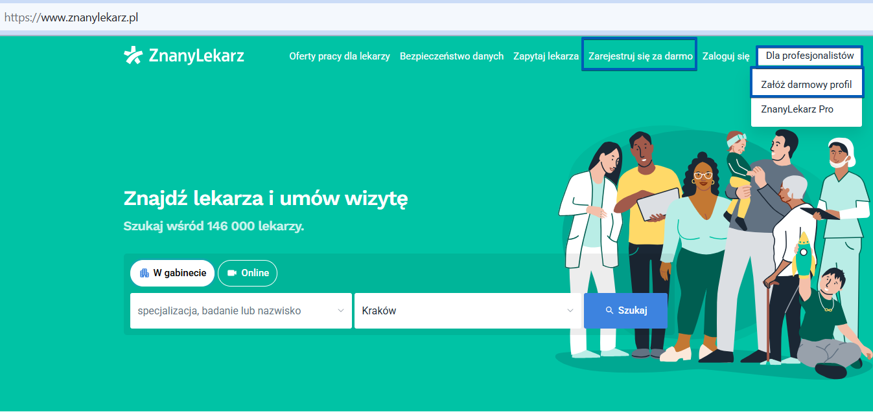This screenshot has width=873, height=412.
Task: Click the ZnanyLekarz logo icon
Action: pyautogui.click(x=134, y=56)
